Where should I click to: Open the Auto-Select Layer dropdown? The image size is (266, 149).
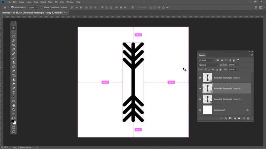pos(33,7)
